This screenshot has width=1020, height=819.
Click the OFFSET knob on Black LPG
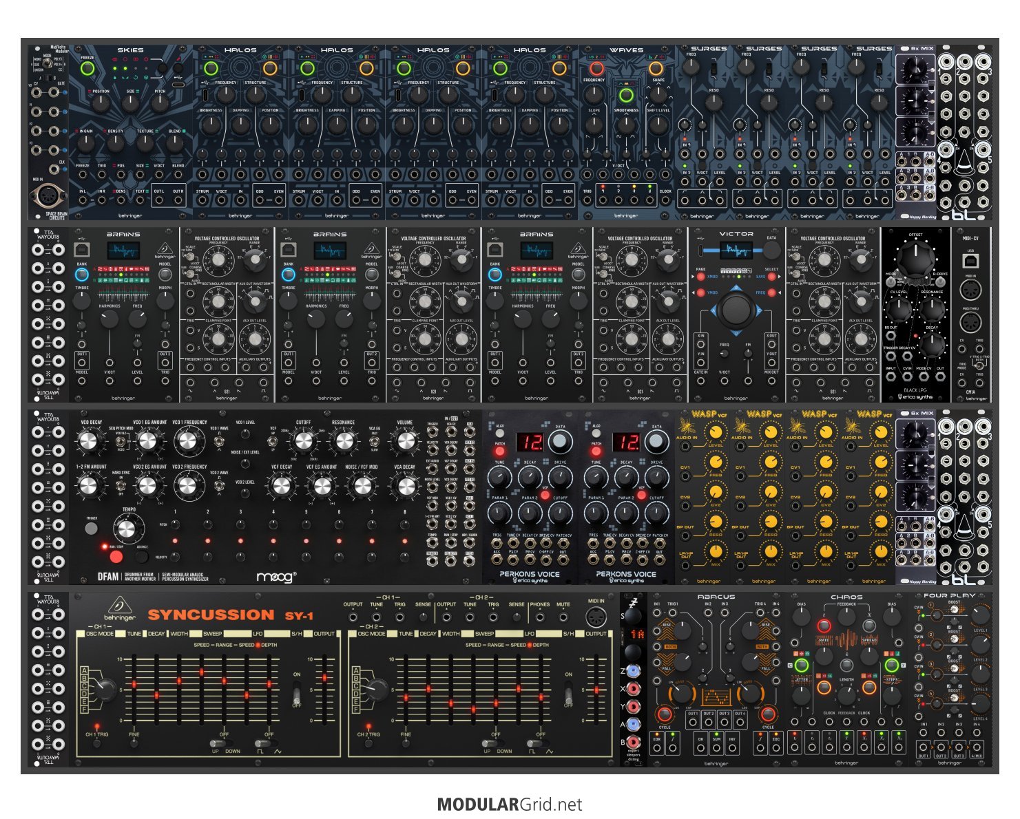point(915,257)
